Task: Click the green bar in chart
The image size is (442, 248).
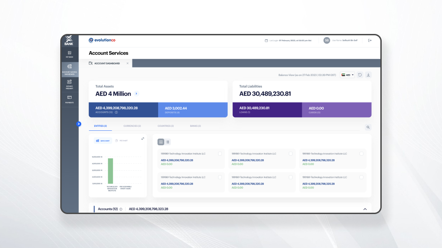Action: pos(110,171)
